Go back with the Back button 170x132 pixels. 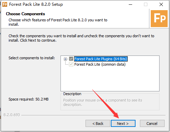[x=98, y=124]
